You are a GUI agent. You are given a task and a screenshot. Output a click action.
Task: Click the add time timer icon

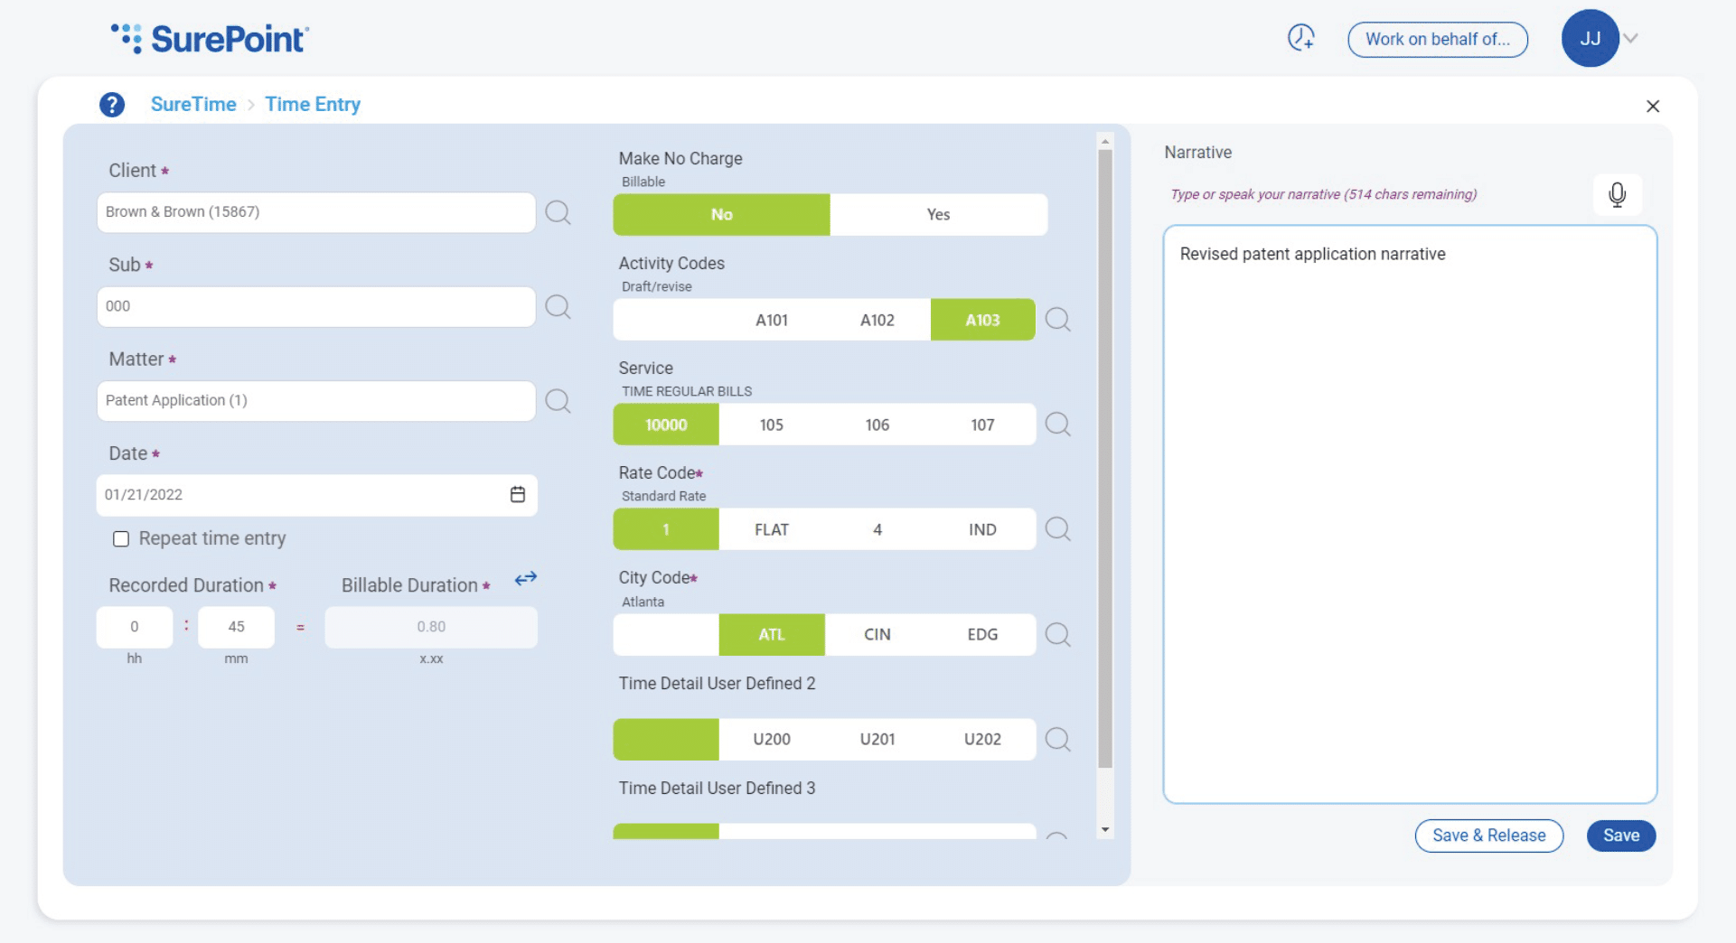[1300, 38]
